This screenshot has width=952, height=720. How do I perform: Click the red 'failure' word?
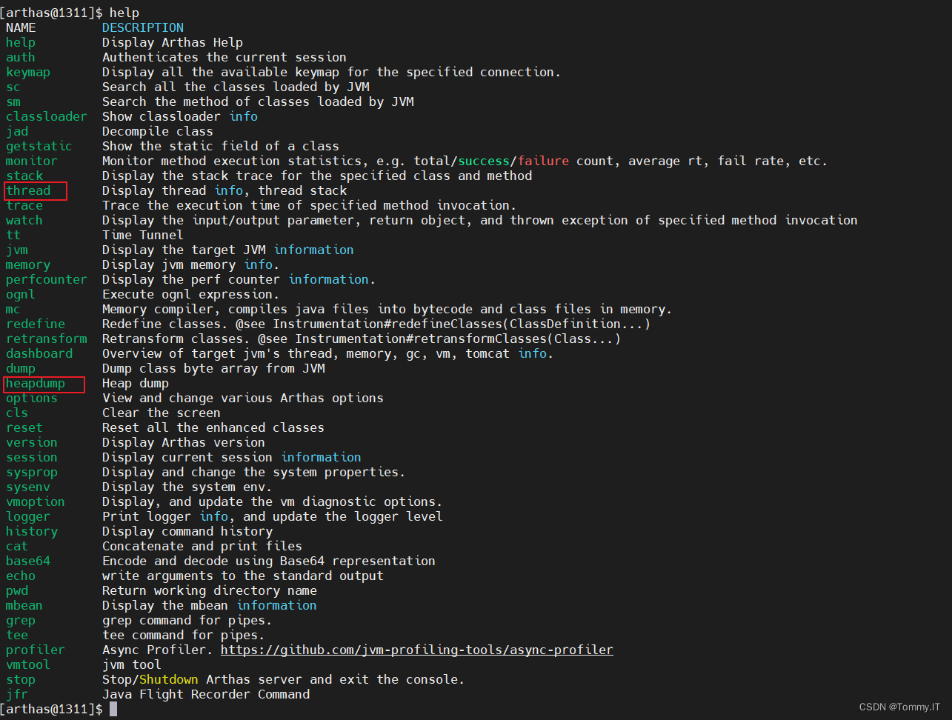click(x=543, y=161)
